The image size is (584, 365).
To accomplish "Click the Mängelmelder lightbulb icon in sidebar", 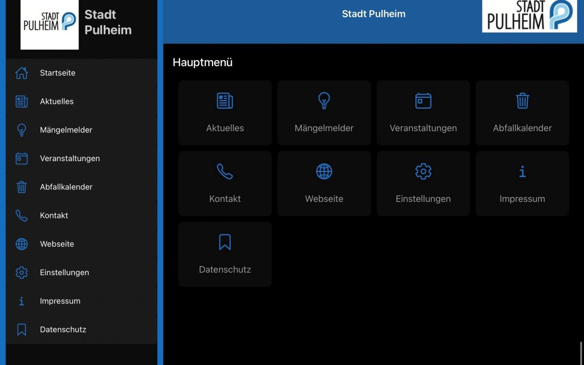I will click(x=22, y=130).
